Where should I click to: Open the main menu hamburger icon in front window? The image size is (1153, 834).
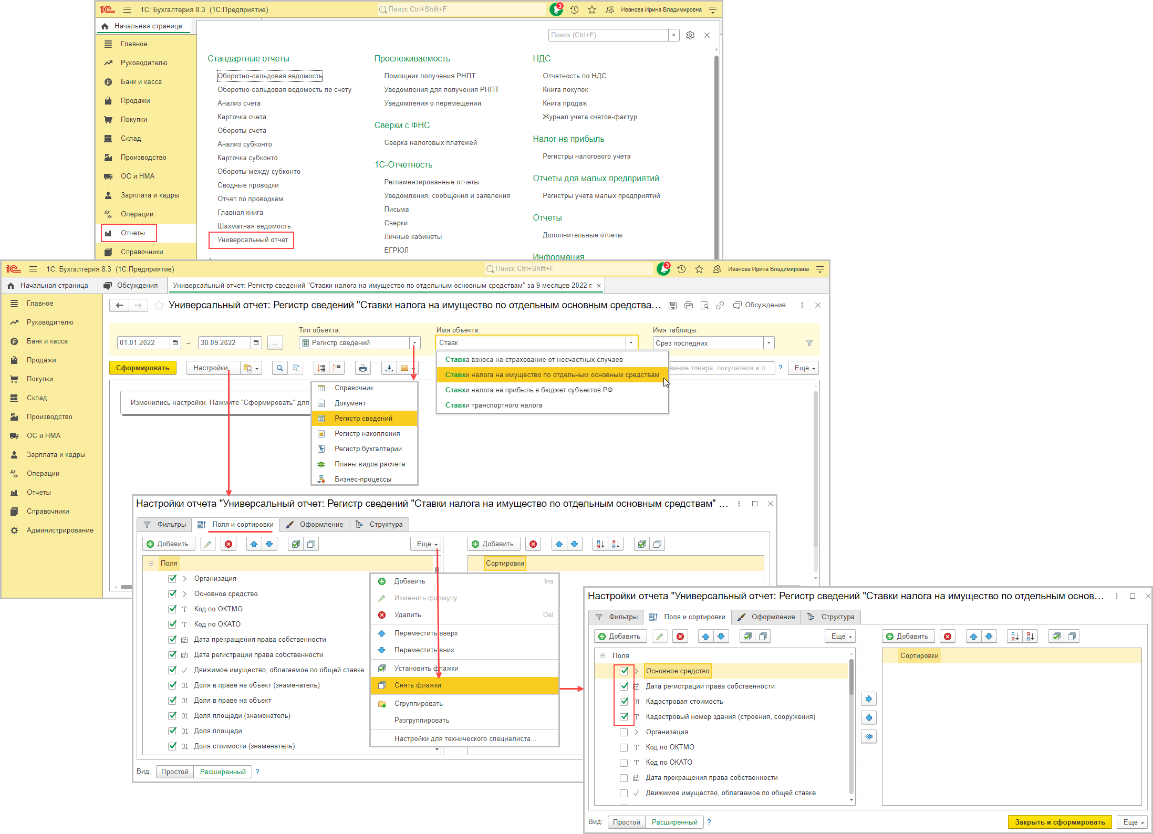[33, 269]
